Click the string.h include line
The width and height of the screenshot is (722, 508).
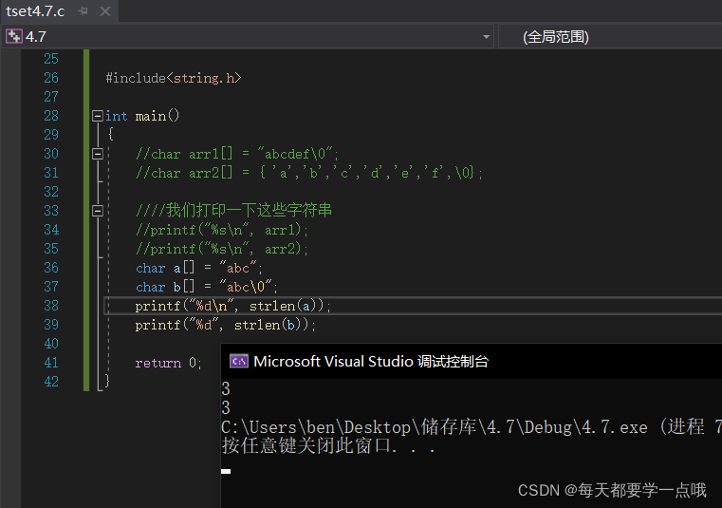tap(173, 78)
